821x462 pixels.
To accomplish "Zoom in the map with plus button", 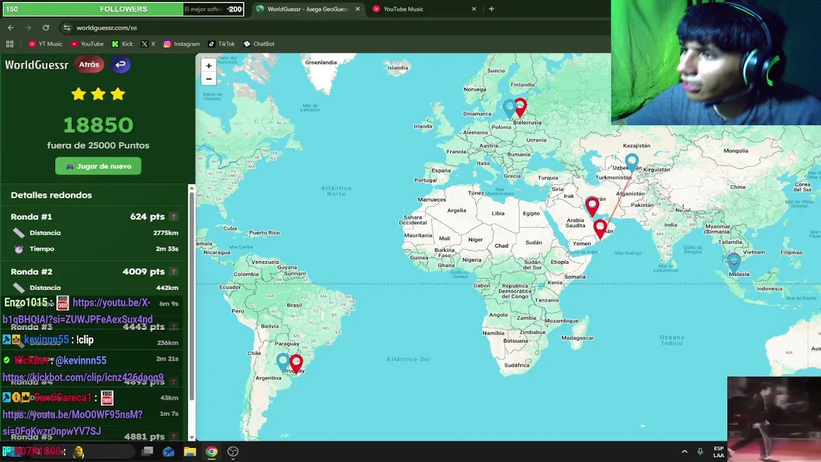I will click(208, 65).
